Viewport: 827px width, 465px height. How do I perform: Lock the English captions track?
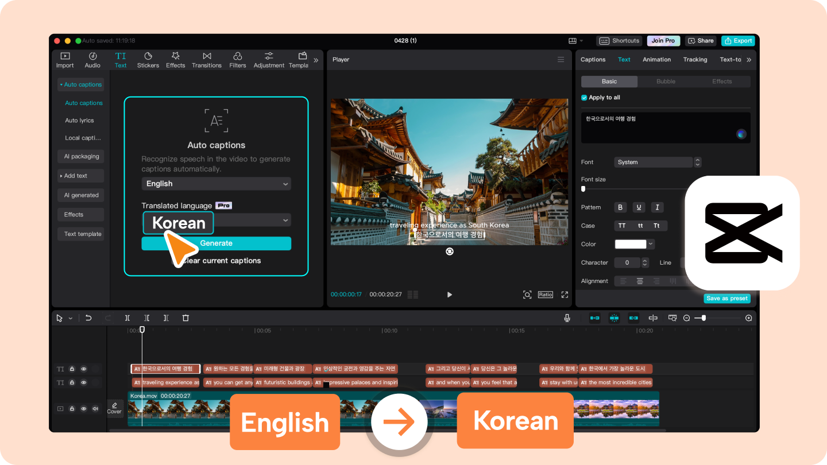72,382
